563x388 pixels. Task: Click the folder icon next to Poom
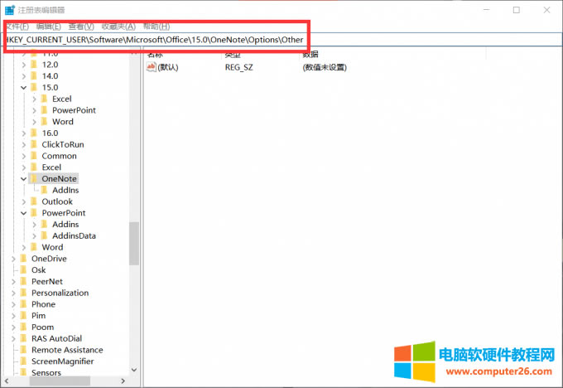24,327
